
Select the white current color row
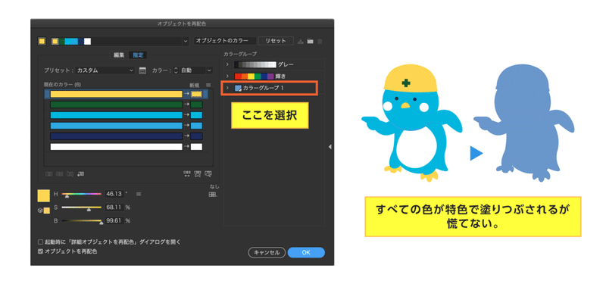116,147
